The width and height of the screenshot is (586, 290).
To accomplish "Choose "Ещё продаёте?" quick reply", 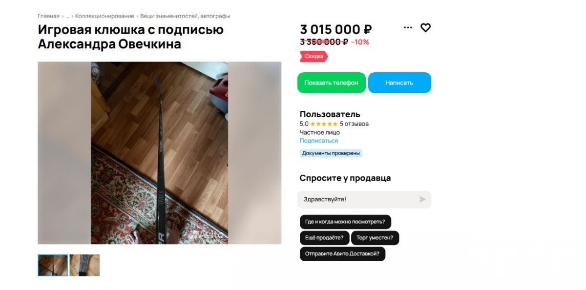I will pyautogui.click(x=324, y=238).
